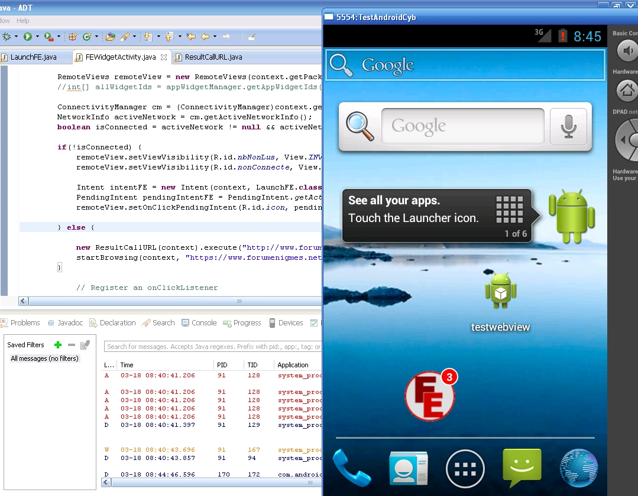The image size is (638, 496).
Task: Select 'All messages (no filters)' filter
Action: [44, 358]
